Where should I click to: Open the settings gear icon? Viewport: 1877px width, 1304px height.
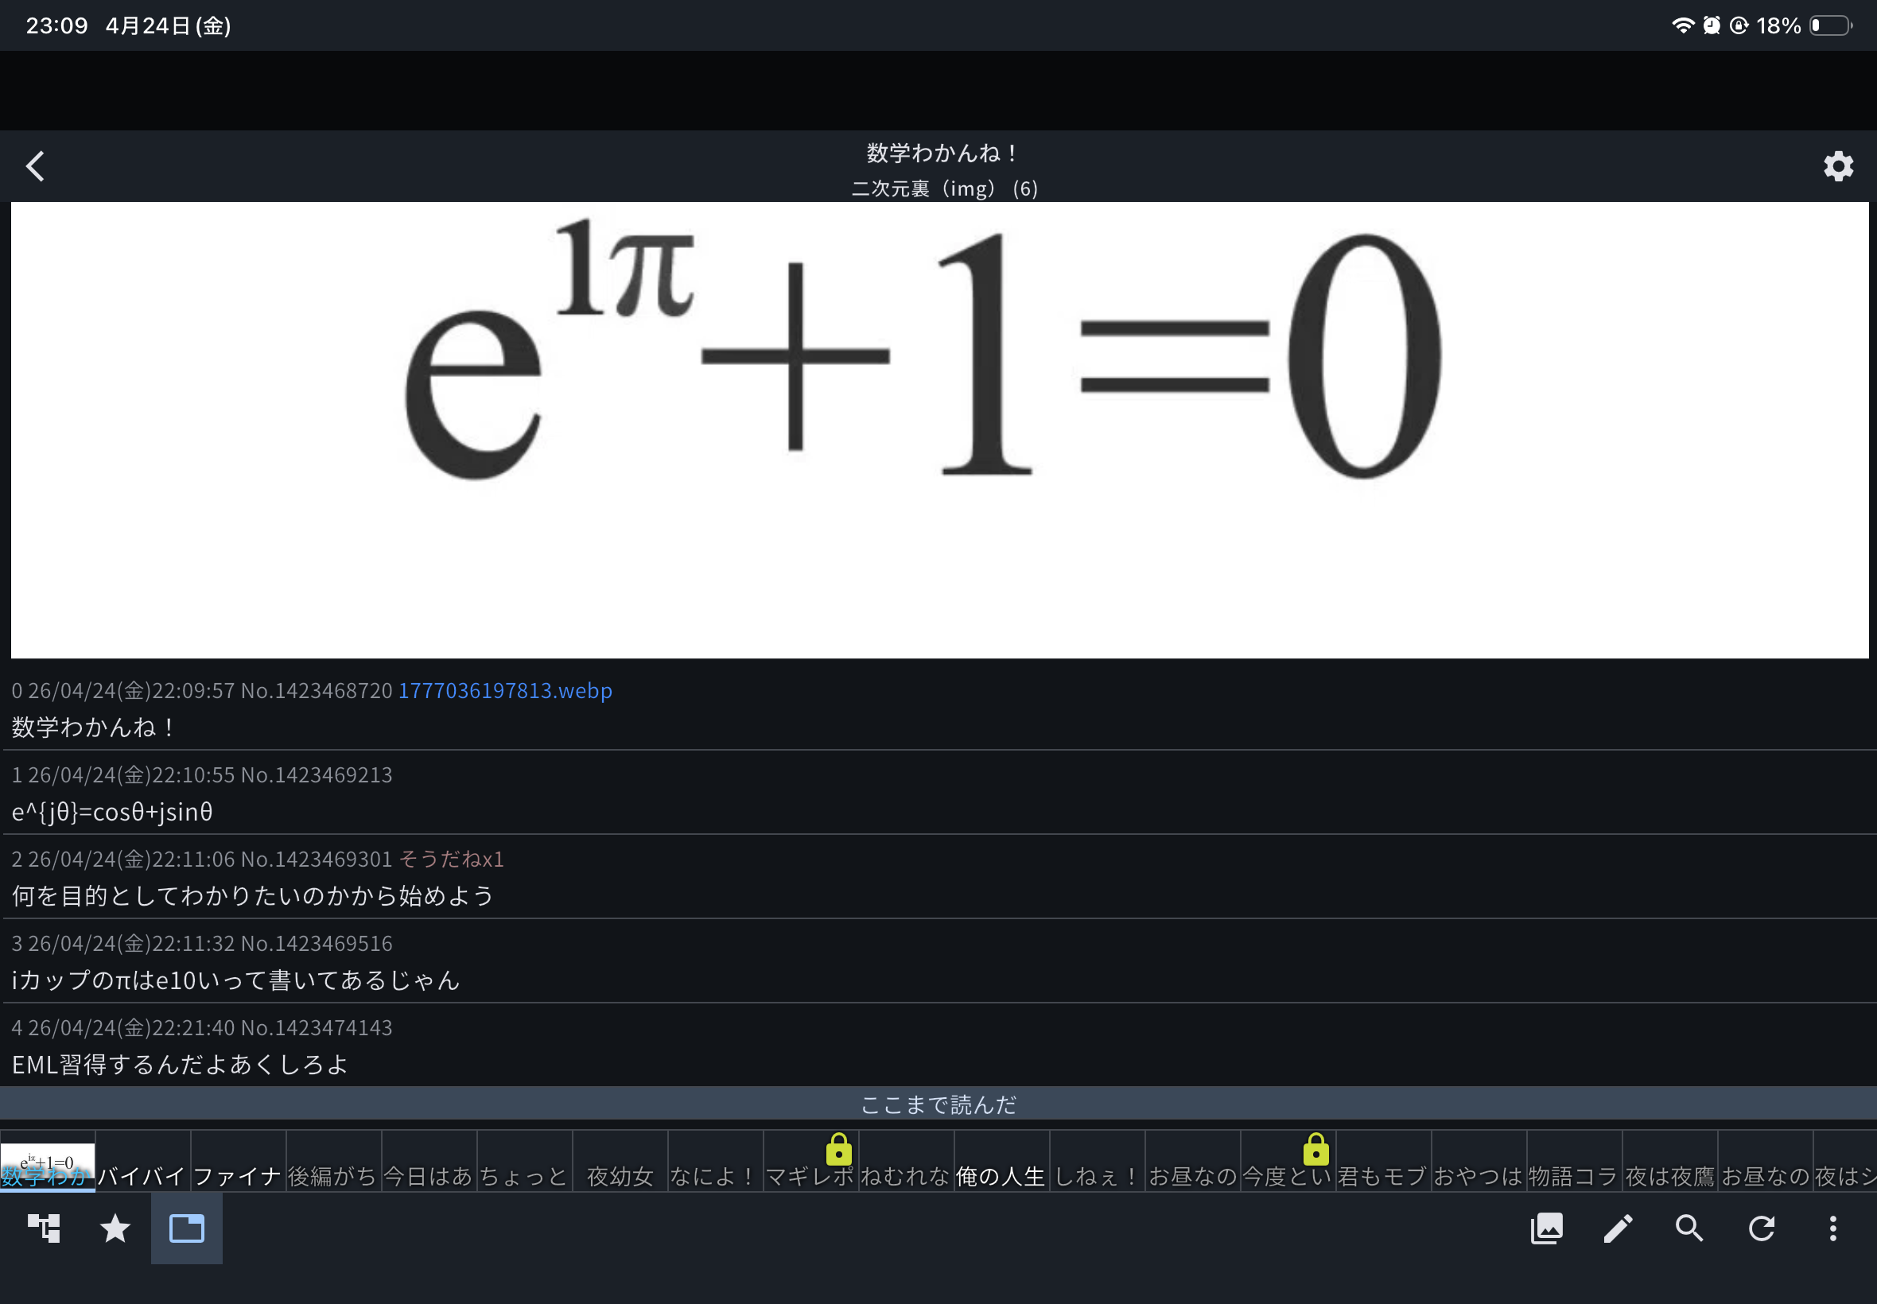point(1838,166)
